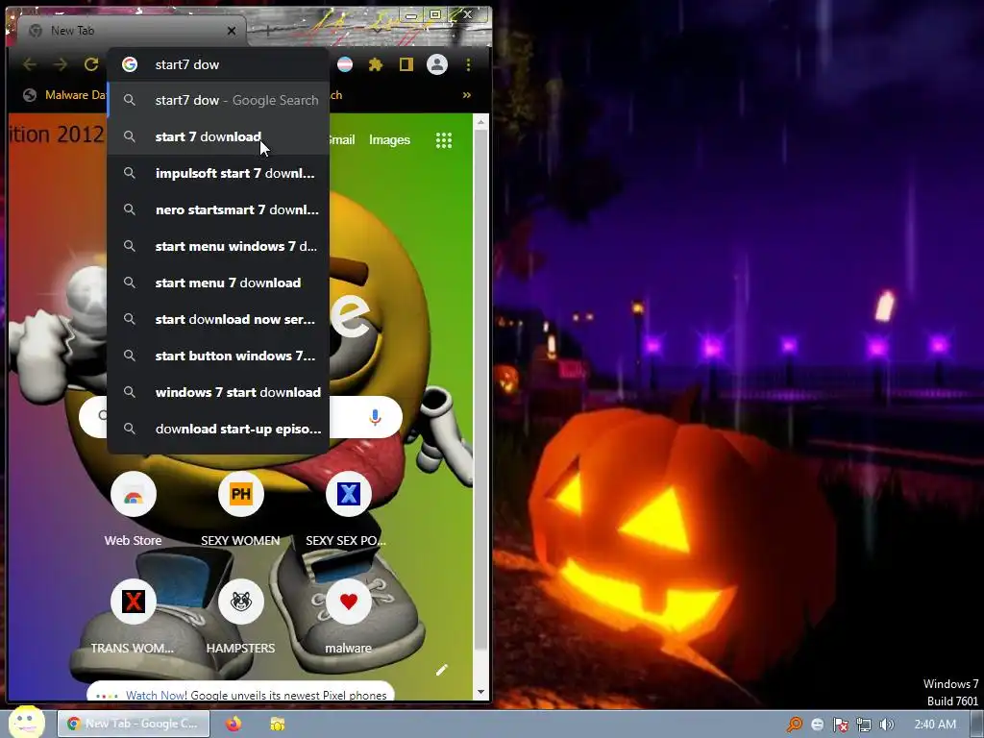Click the Show desktop button in the taskbar
984x738 pixels.
977,725
